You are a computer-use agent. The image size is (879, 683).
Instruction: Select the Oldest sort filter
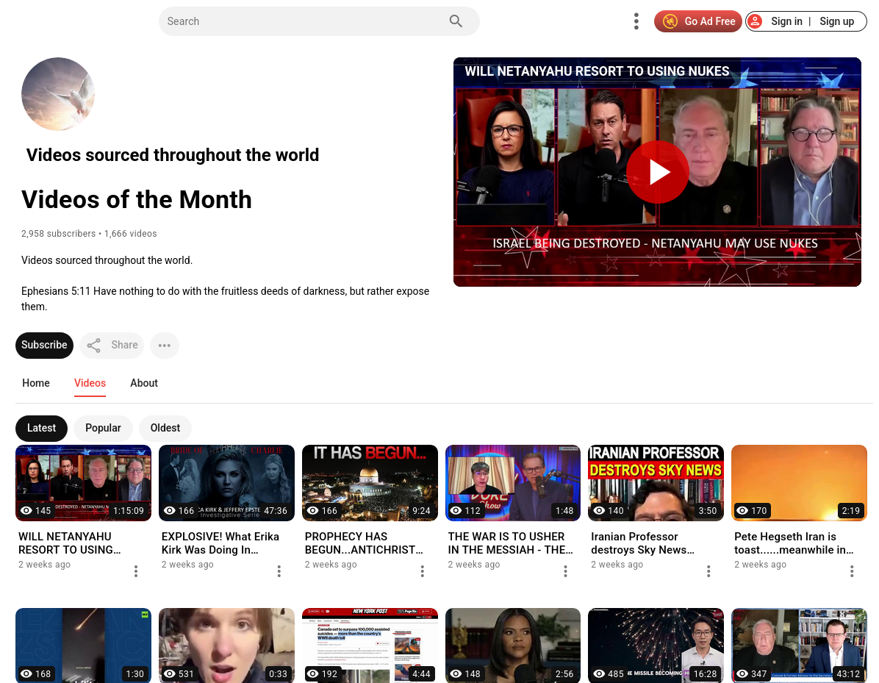tap(165, 428)
